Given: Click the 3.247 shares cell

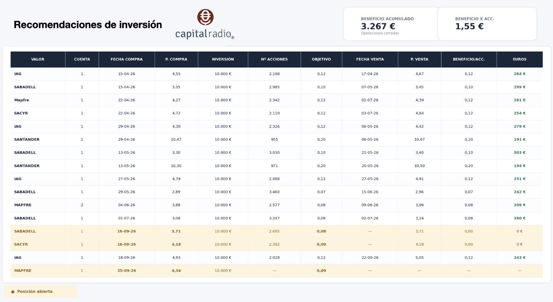Looking at the screenshot, I should pos(274,218).
